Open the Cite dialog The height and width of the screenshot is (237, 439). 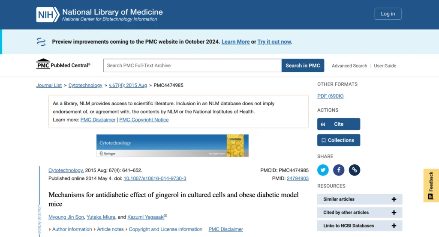pyautogui.click(x=338, y=124)
